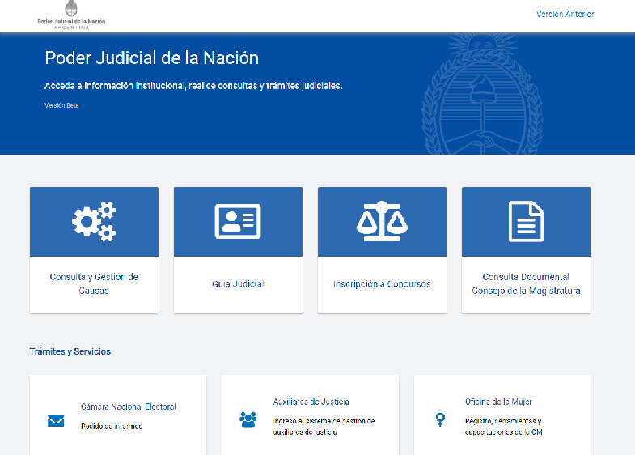The height and width of the screenshot is (455, 635).
Task: Click the Trámites y Servicios section heading
Action: pos(70,351)
